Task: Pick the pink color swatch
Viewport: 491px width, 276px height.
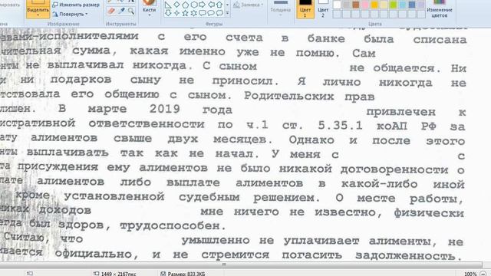Action: pyautogui.click(x=365, y=5)
